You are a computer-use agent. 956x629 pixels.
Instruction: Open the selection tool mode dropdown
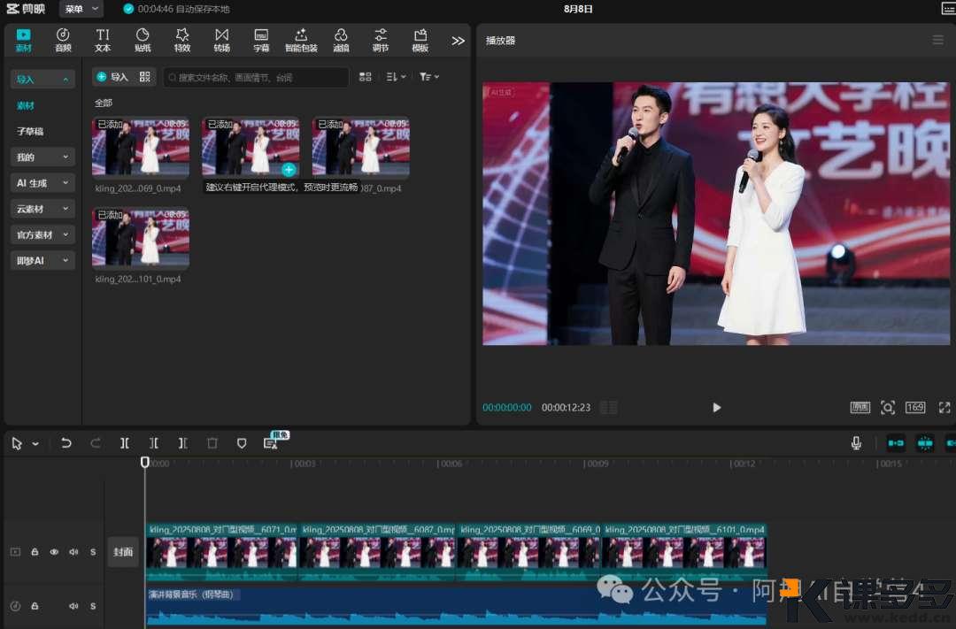tap(35, 444)
